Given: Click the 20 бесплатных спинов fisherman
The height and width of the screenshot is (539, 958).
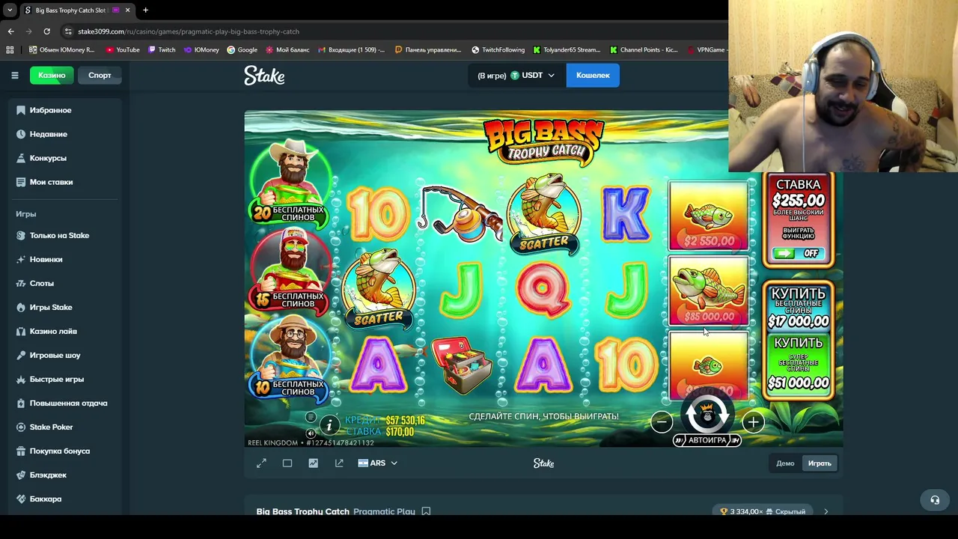Looking at the screenshot, I should [290, 182].
